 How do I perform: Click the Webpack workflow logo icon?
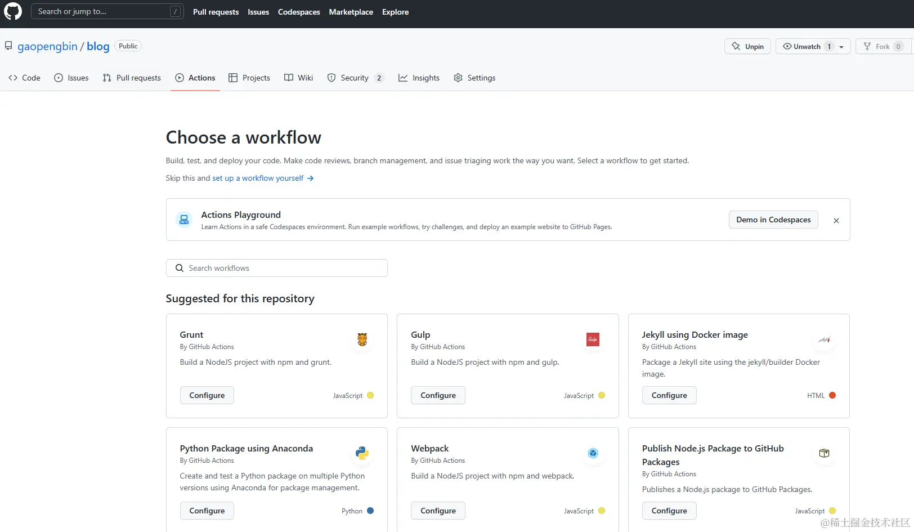[593, 453]
